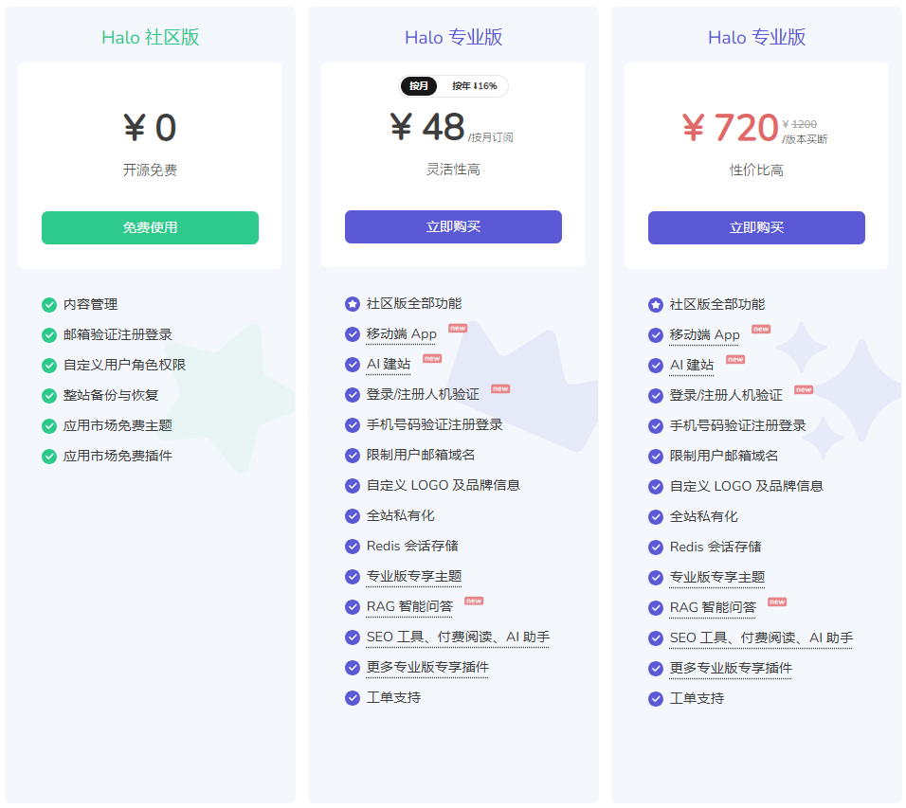Click the check icon beside 邮箱验证注册登录
The width and height of the screenshot is (906, 808).
click(x=49, y=334)
